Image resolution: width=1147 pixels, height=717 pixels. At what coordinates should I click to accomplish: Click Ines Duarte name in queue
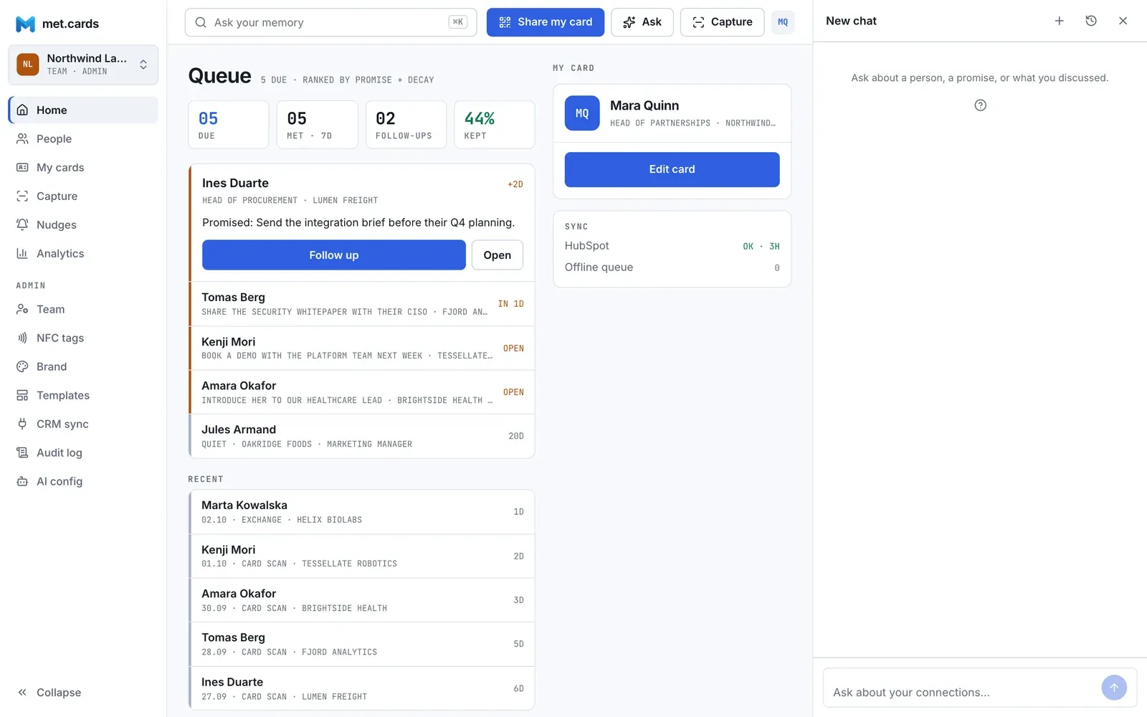point(235,183)
